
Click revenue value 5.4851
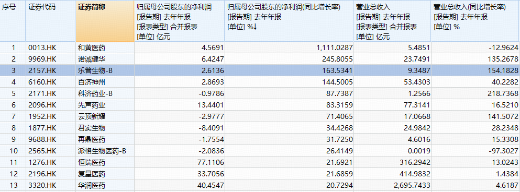click(419, 48)
